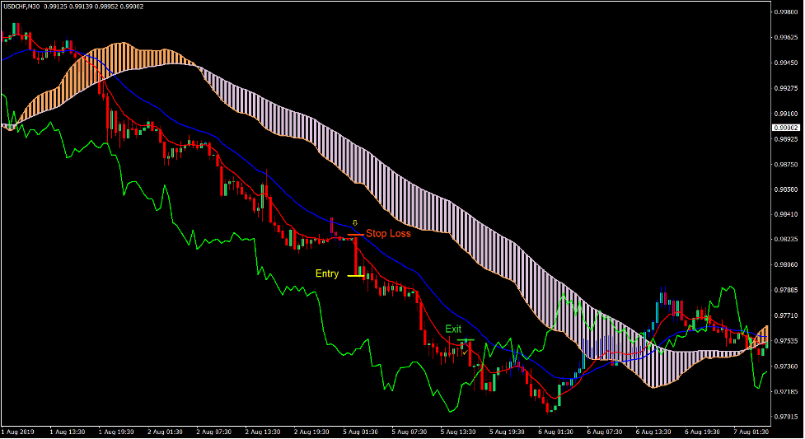The height and width of the screenshot is (439, 805).
Task: Click the 0.97015 price axis label
Action: point(785,417)
